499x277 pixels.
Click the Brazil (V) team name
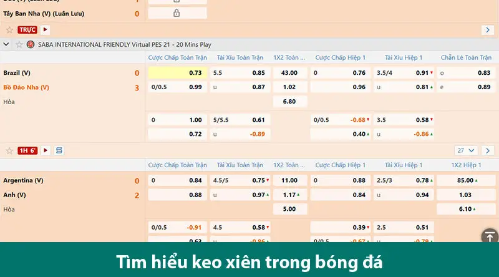tap(17, 72)
